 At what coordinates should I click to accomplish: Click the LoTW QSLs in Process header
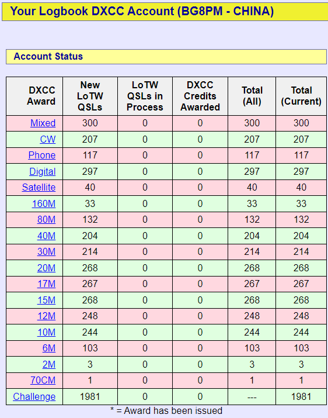click(x=145, y=96)
